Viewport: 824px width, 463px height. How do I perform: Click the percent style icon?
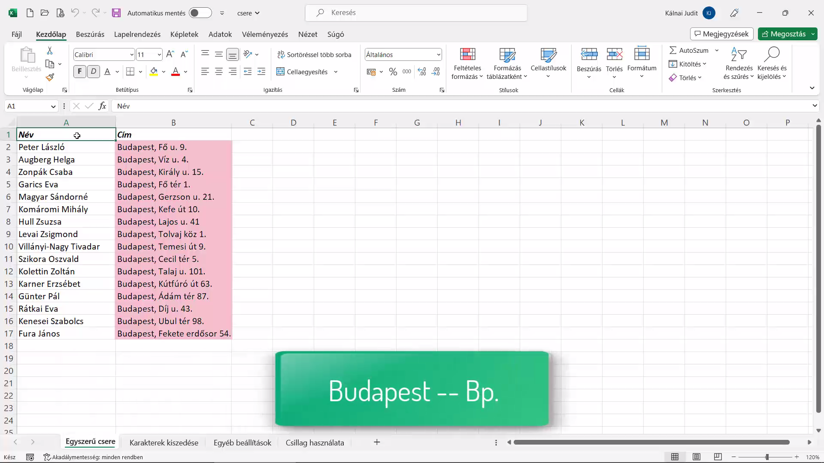click(393, 72)
